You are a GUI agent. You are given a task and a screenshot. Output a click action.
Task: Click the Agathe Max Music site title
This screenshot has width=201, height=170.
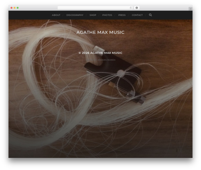click(100, 32)
